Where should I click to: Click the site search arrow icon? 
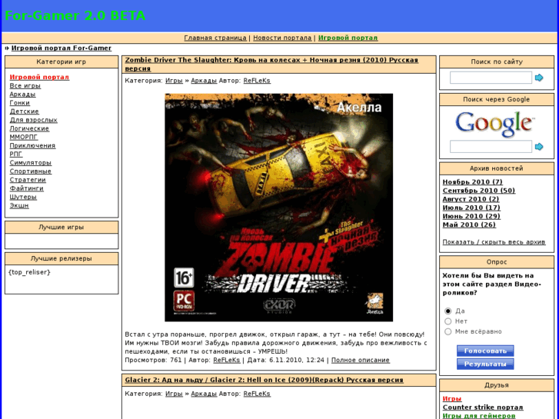[x=539, y=78]
